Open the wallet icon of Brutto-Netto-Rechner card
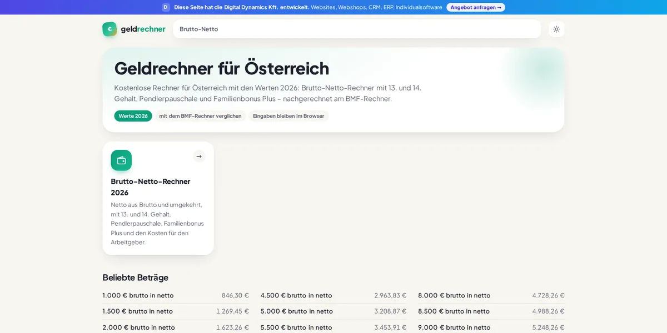The image size is (667, 333). tap(121, 160)
